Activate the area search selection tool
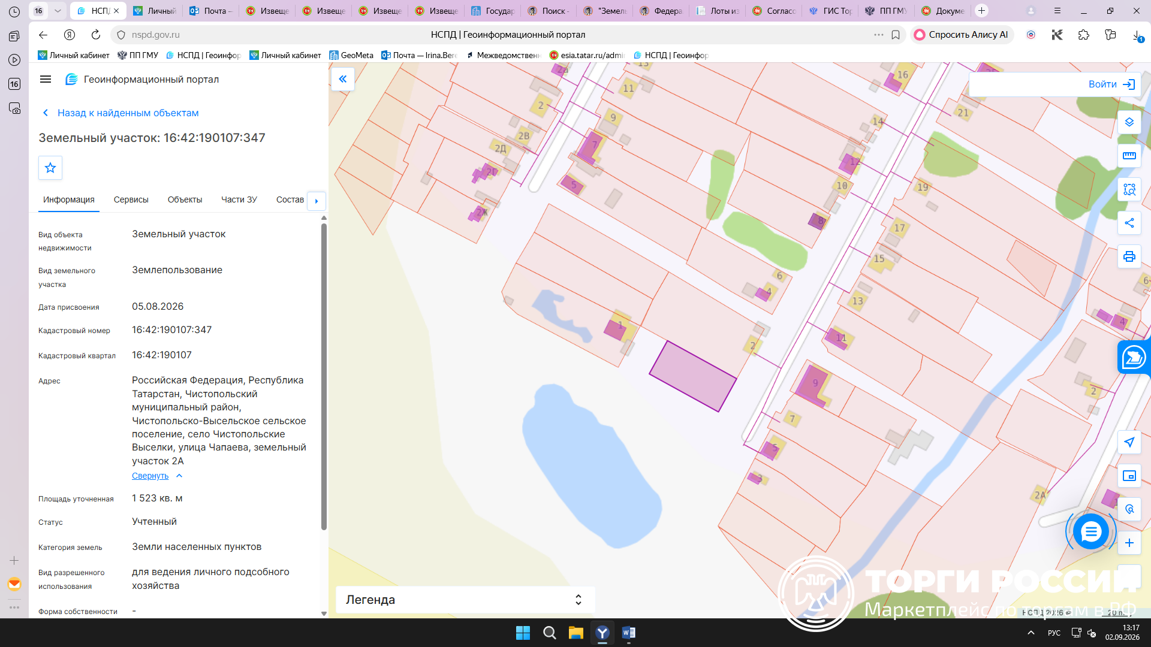1151x647 pixels. 1129,189
